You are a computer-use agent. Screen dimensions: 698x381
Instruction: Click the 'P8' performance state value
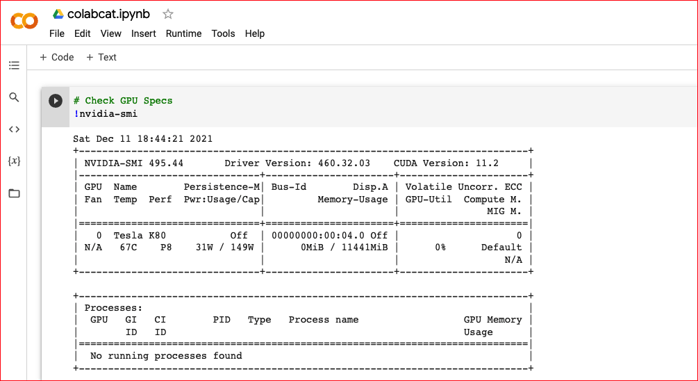(166, 248)
